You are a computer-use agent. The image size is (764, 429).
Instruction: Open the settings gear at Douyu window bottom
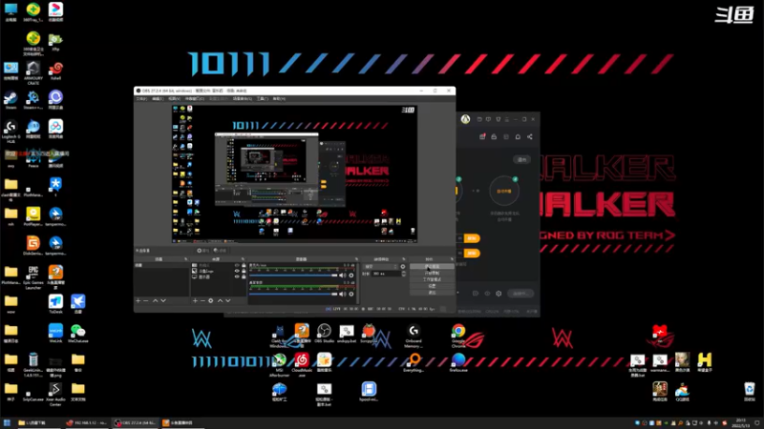pyautogui.click(x=499, y=294)
